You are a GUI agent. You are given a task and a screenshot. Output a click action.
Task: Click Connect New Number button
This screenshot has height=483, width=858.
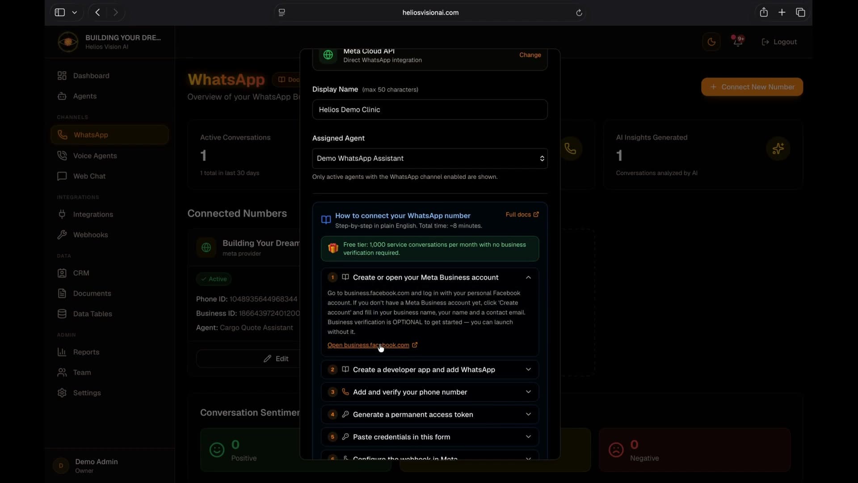[752, 87]
